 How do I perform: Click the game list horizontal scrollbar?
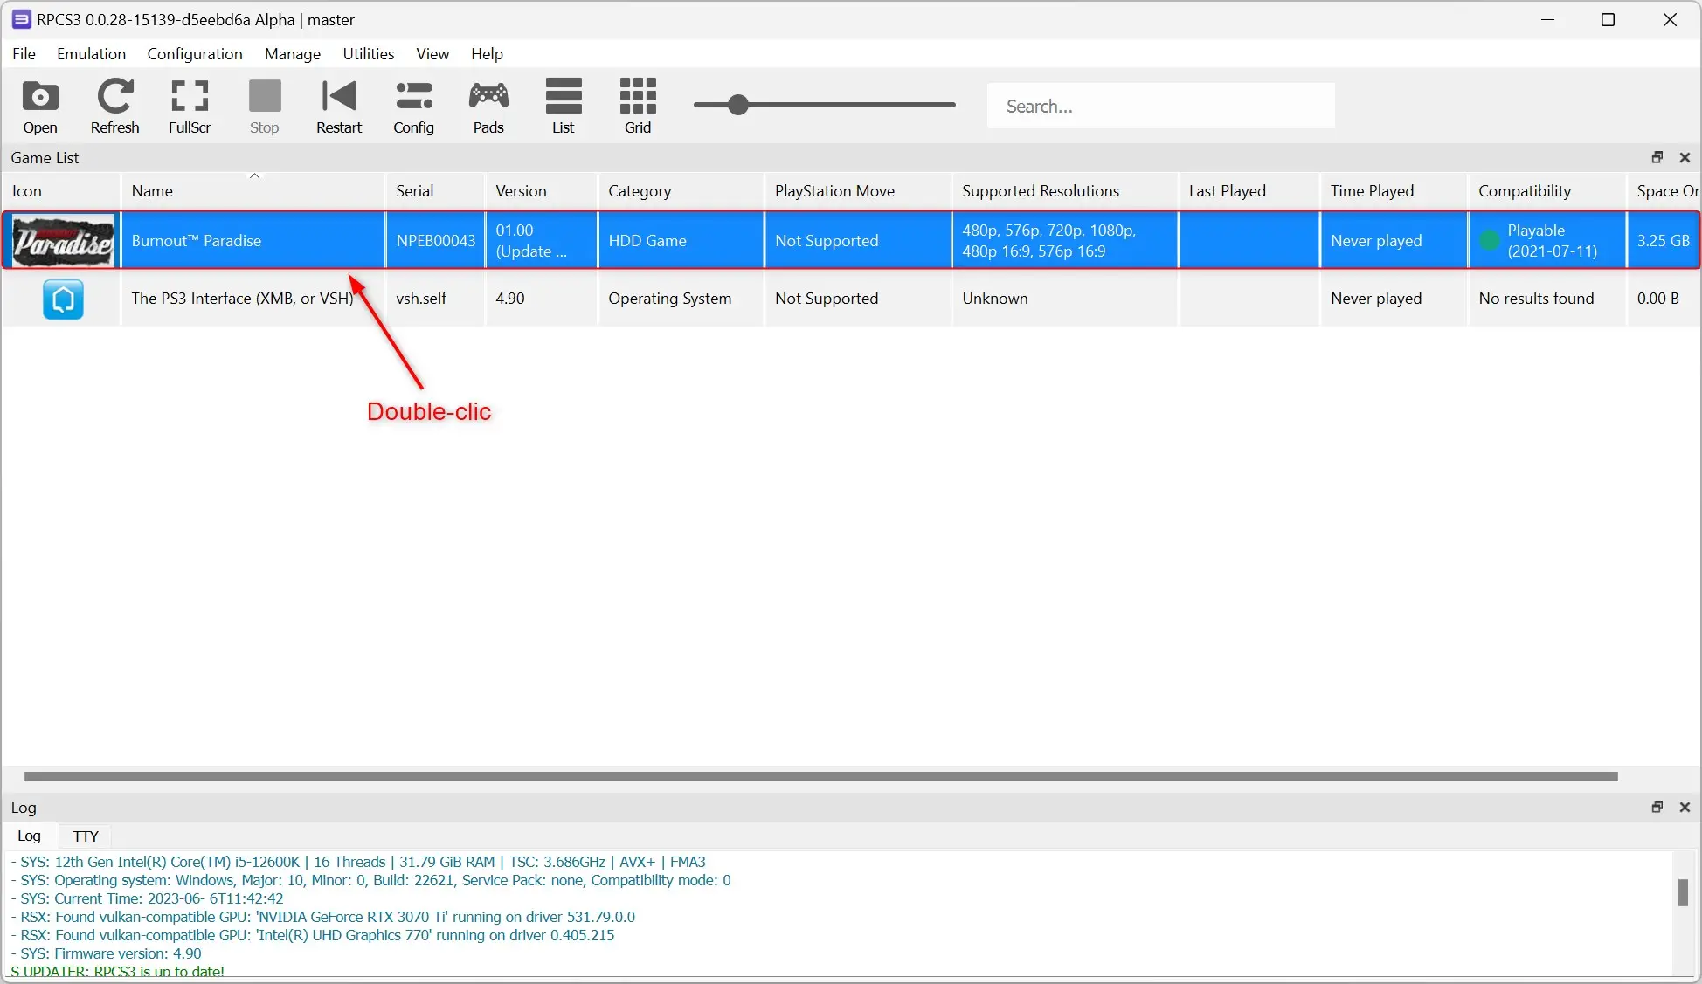pos(821,776)
